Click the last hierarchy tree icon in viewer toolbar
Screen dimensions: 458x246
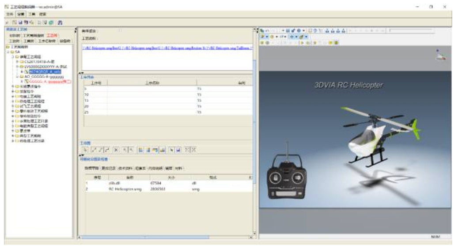344,30
